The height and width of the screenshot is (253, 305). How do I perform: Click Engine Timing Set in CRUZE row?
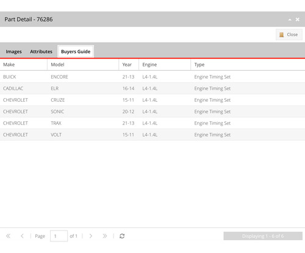pyautogui.click(x=212, y=100)
